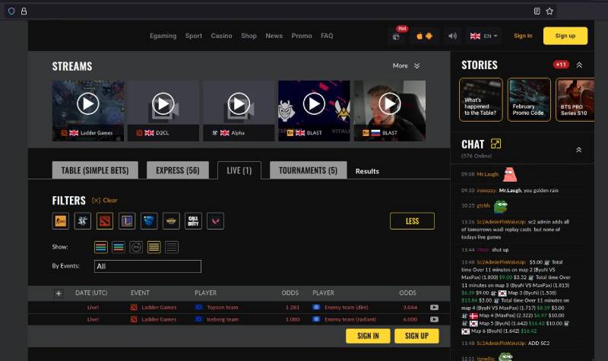608x361 pixels.
Task: Filter by Call of Duty game icon
Action: 193,221
